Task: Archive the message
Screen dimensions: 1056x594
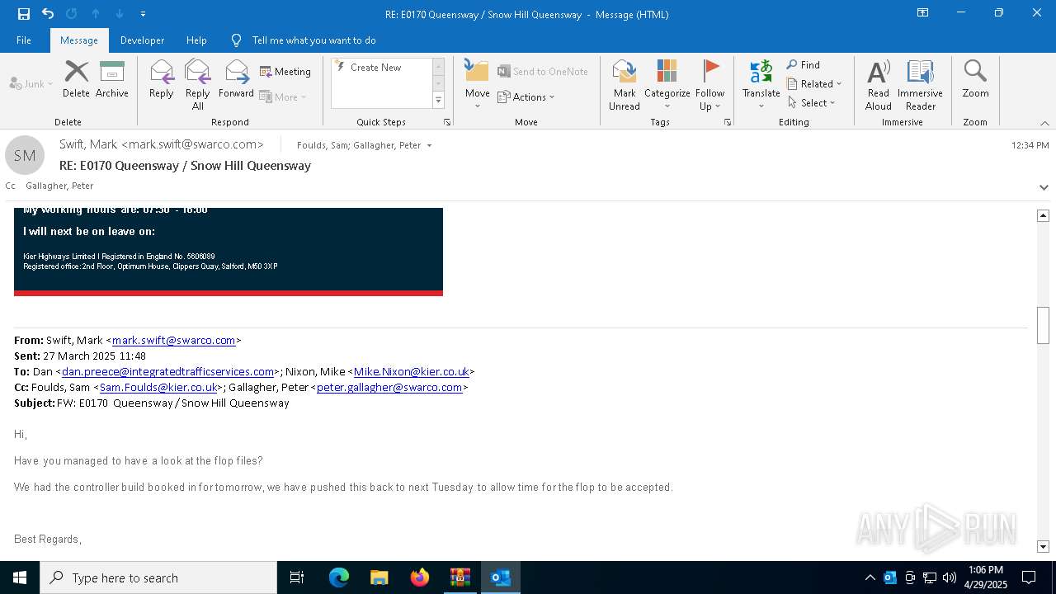Action: coord(112,79)
